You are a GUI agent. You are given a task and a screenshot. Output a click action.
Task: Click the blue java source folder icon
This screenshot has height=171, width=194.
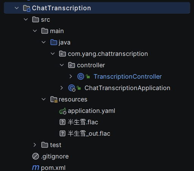click(x=54, y=42)
